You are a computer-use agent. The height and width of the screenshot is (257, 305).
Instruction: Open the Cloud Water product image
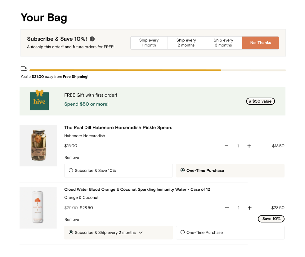coord(38,207)
